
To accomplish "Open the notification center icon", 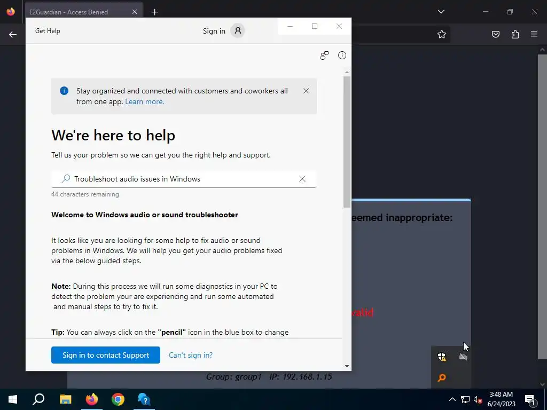I will [x=530, y=399].
